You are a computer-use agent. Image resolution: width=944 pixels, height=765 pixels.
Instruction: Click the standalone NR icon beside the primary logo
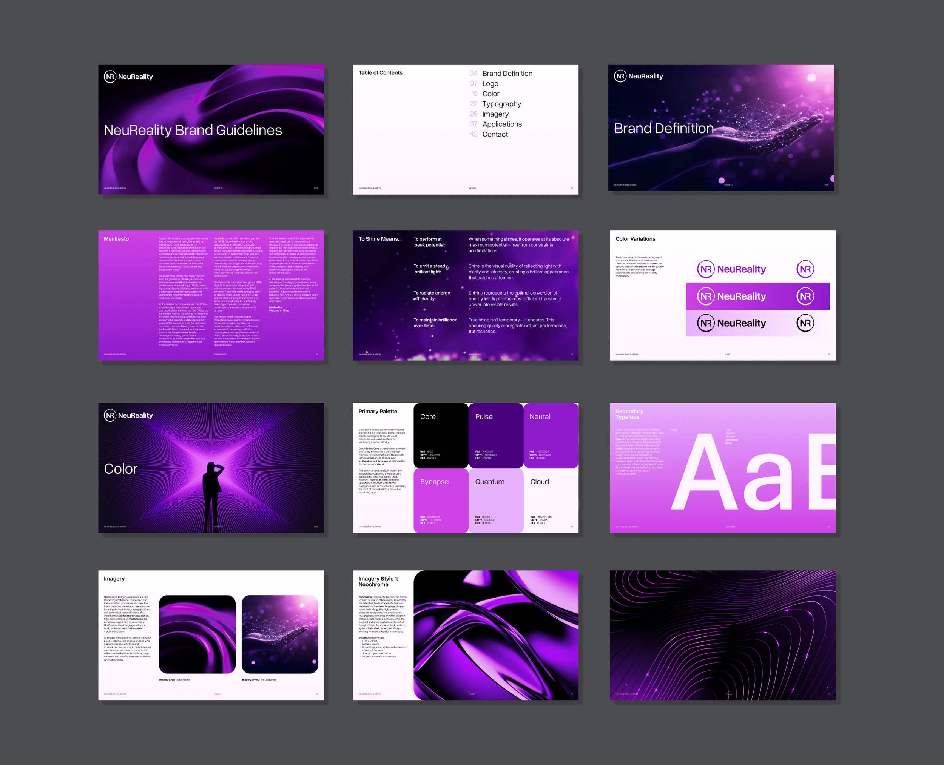pyautogui.click(x=805, y=269)
